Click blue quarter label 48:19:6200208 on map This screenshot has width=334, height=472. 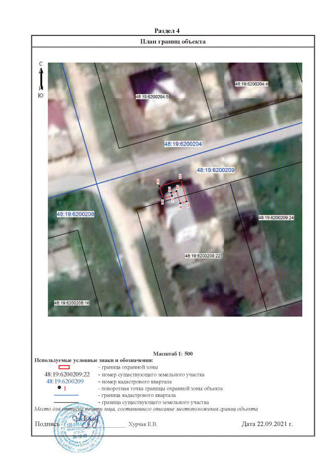tap(75, 214)
